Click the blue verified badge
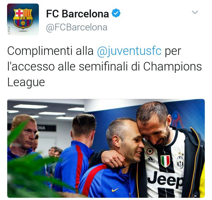Viewport: 212px width, 200px height. 116,13
